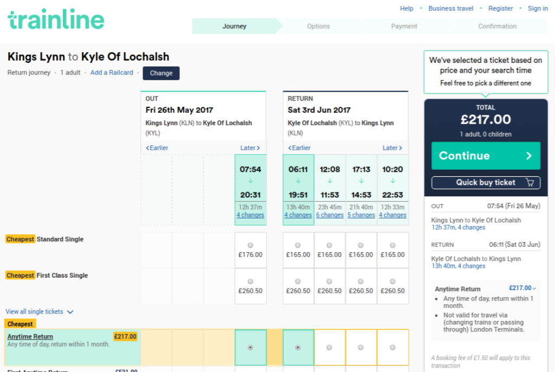The height and width of the screenshot is (372, 555).
Task: Select £176.00 Standard Single outbound radio
Action: coord(250,245)
